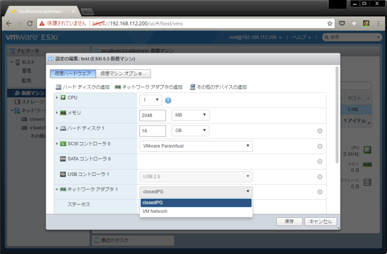The width and height of the screenshot is (387, 254).
Task: Click the edit settings dialog title icon
Action: pyautogui.click(x=51, y=58)
